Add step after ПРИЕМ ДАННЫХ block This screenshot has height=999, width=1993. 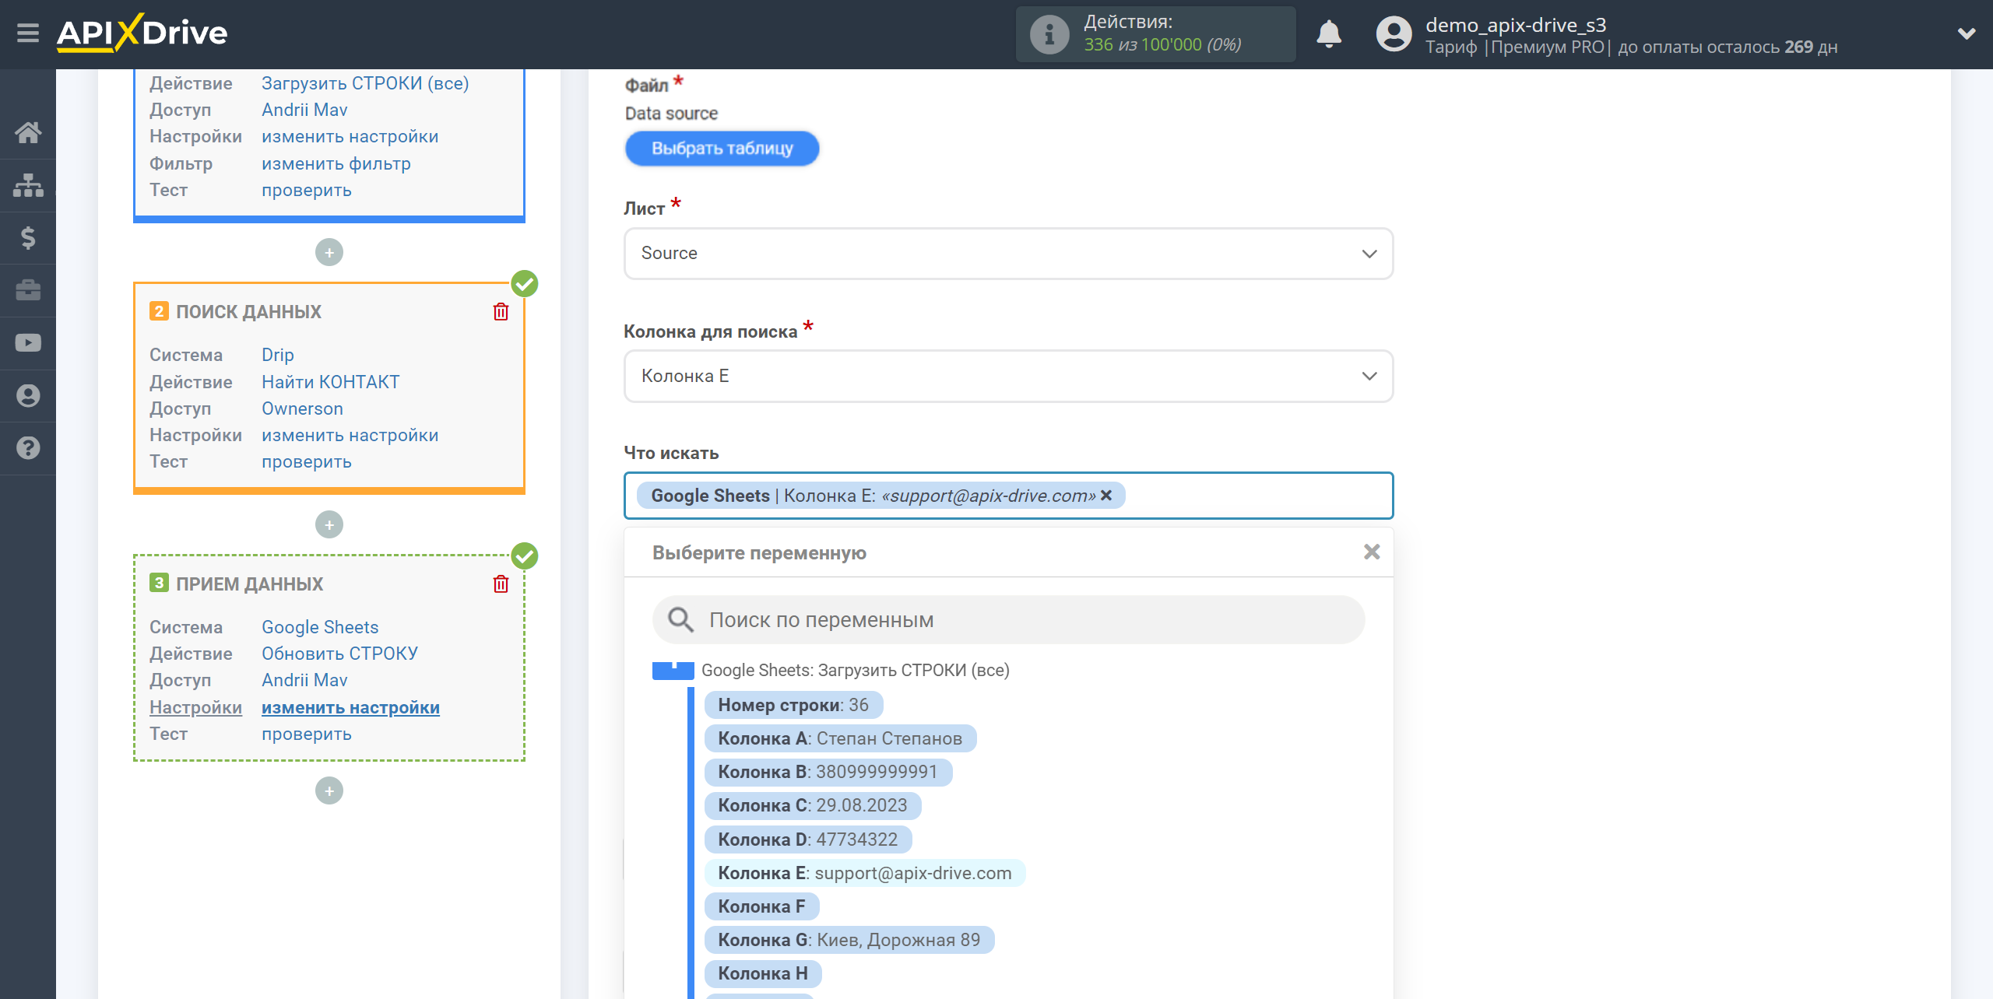(329, 790)
